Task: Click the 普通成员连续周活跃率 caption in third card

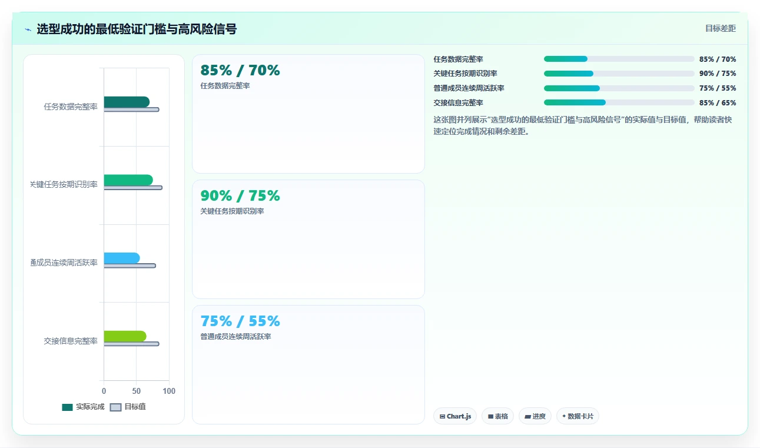Action: click(x=236, y=337)
